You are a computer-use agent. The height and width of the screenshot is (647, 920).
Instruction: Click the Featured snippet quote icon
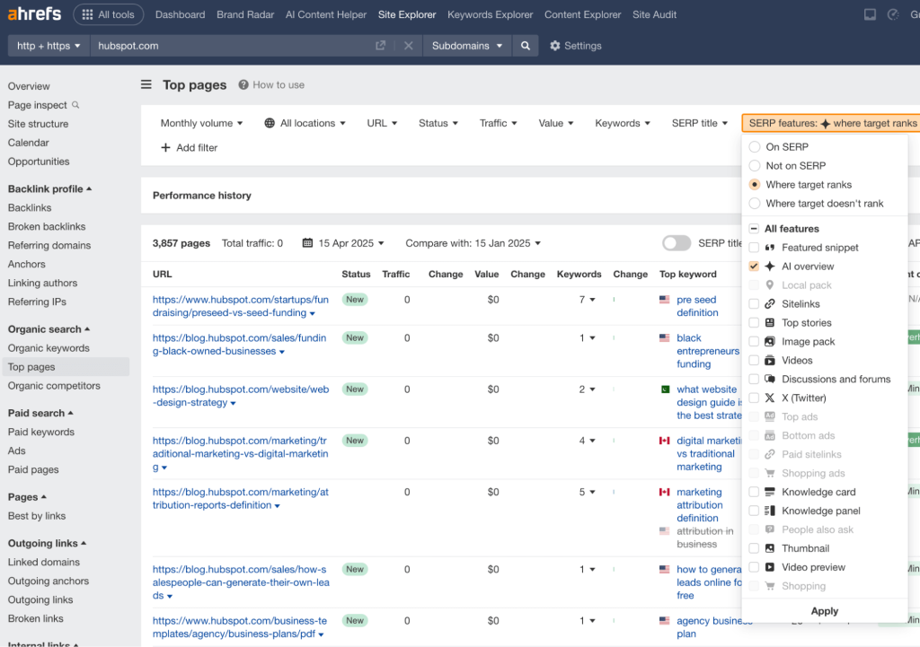pos(770,248)
